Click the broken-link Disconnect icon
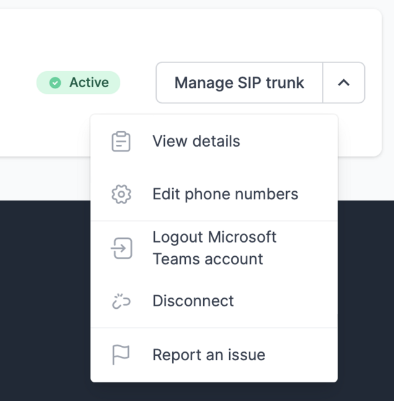Viewport: 394px width, 401px height. click(121, 301)
